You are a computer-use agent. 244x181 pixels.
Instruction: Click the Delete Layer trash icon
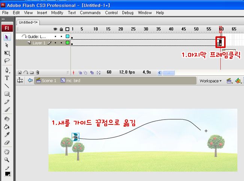click(38, 72)
